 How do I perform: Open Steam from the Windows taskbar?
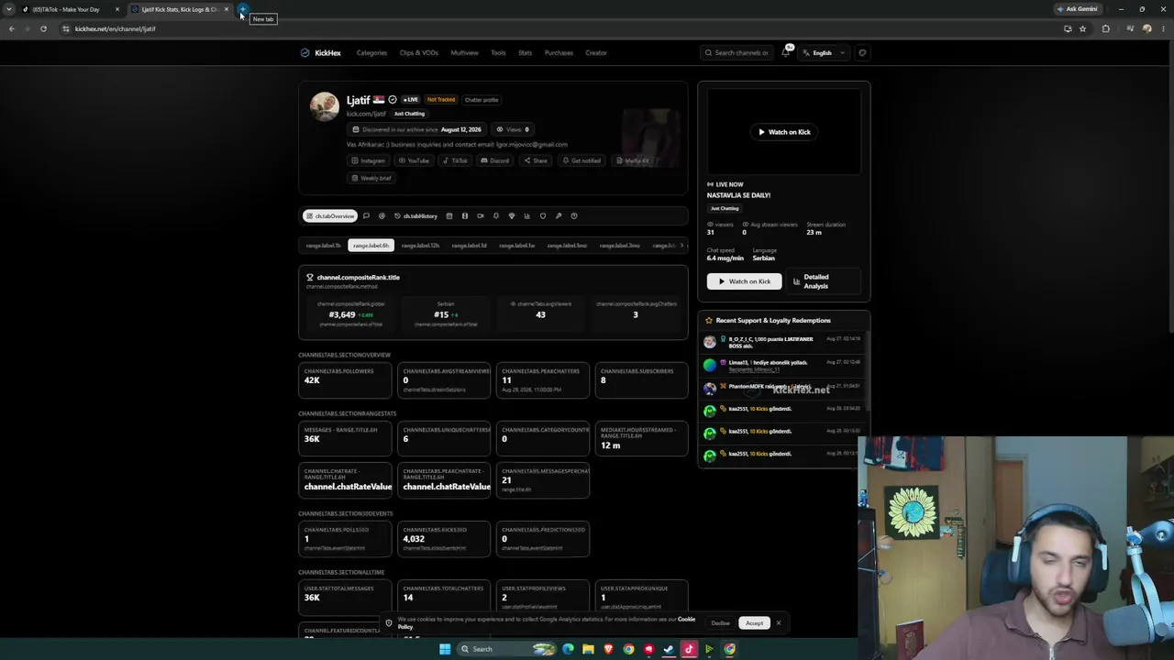pyautogui.click(x=669, y=649)
